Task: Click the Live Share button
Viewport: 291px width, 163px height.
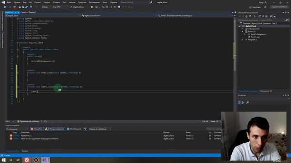Action: pyautogui.click(x=255, y=7)
